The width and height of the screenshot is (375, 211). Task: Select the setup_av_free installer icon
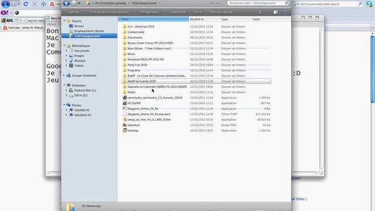click(x=125, y=120)
